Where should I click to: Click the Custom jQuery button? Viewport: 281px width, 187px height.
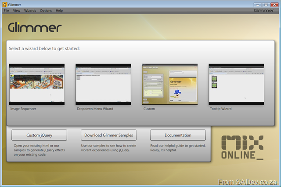[x=39, y=135]
